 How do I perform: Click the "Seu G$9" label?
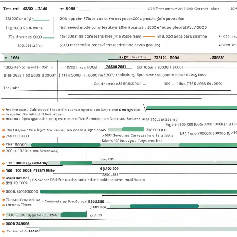click(x=107, y=159)
